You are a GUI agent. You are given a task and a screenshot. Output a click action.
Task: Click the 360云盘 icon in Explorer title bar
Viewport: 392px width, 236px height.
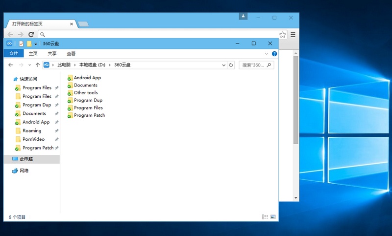pos(9,43)
